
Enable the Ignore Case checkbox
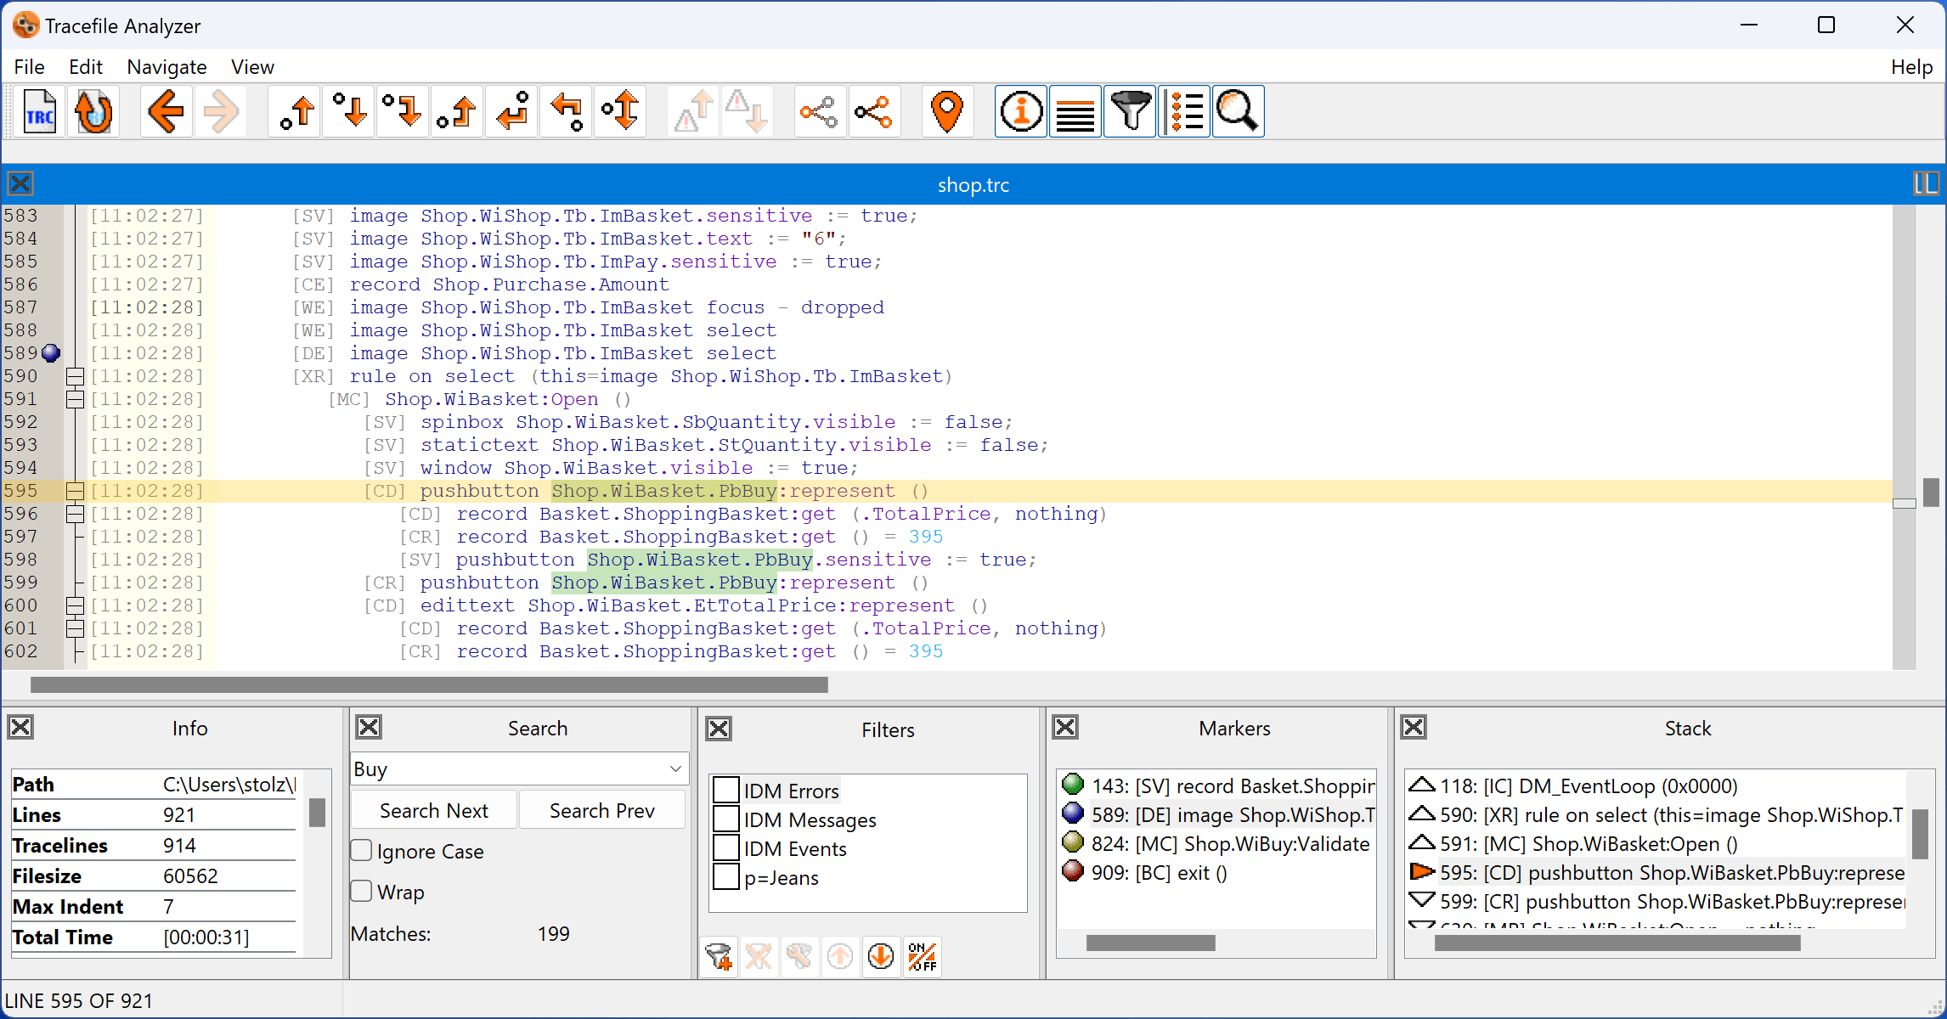[x=362, y=851]
